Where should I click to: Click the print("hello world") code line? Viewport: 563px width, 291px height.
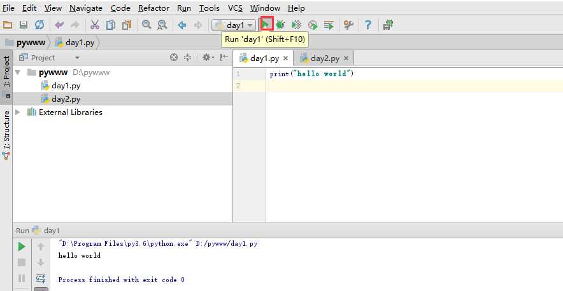point(311,74)
